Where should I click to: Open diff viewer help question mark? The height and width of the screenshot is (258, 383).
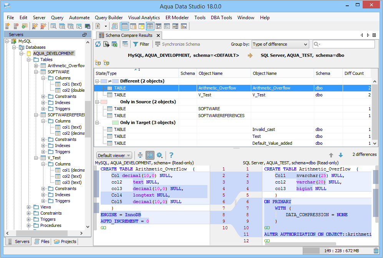point(171,155)
